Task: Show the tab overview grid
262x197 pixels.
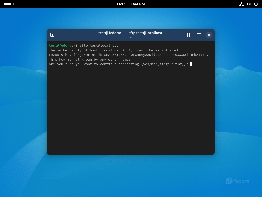Action: [x=189, y=35]
